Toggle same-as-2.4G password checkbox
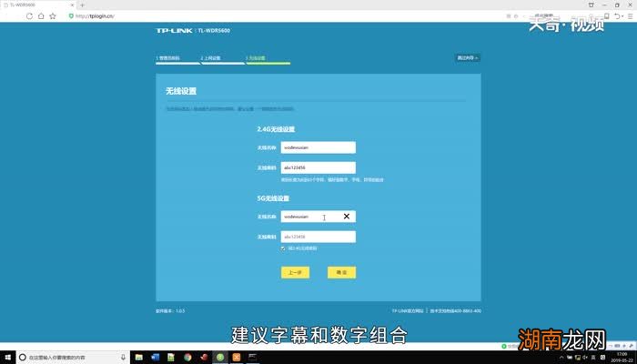Screen dimensions: 637x364 click(283, 248)
